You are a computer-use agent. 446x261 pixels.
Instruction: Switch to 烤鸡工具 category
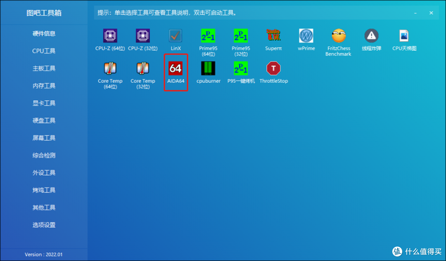(x=44, y=190)
